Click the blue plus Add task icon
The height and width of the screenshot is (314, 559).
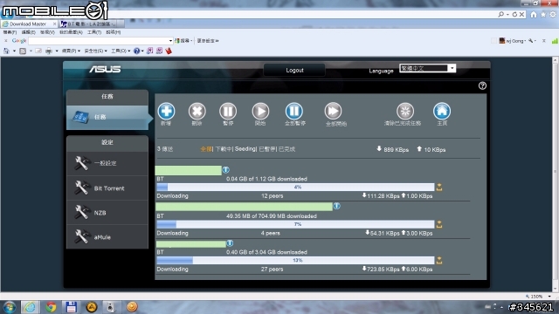166,111
